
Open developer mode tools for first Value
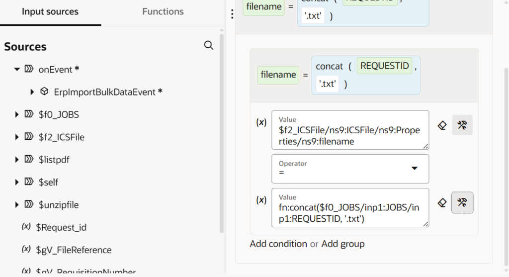tap(462, 125)
